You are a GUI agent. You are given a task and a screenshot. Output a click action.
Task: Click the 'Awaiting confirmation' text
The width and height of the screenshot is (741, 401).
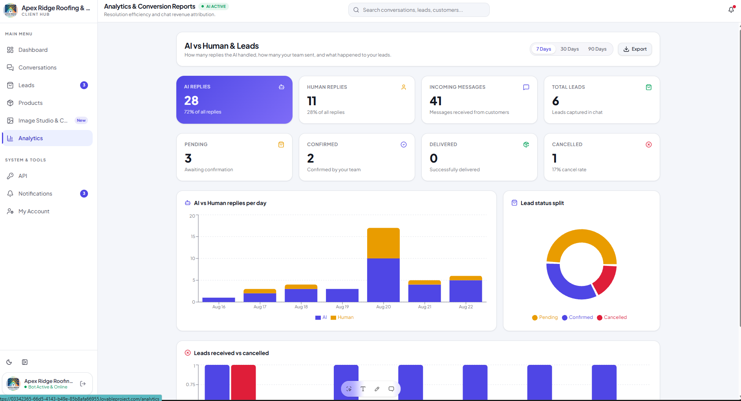click(209, 170)
